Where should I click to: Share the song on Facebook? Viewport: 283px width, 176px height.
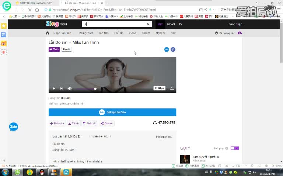173,49
